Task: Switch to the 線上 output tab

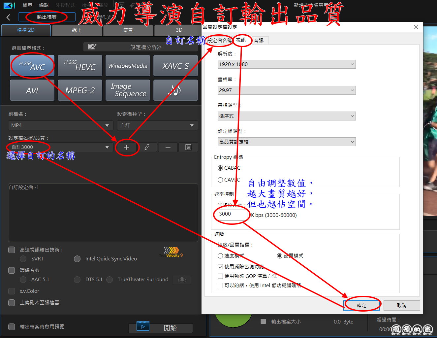Action: [77, 30]
